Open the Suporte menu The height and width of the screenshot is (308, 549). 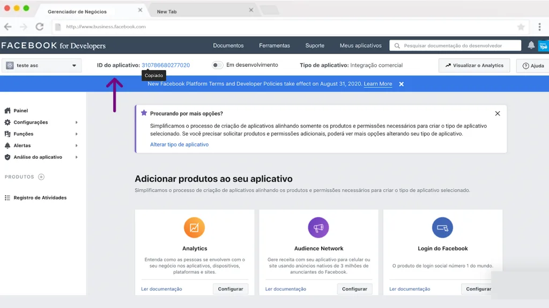(315, 45)
